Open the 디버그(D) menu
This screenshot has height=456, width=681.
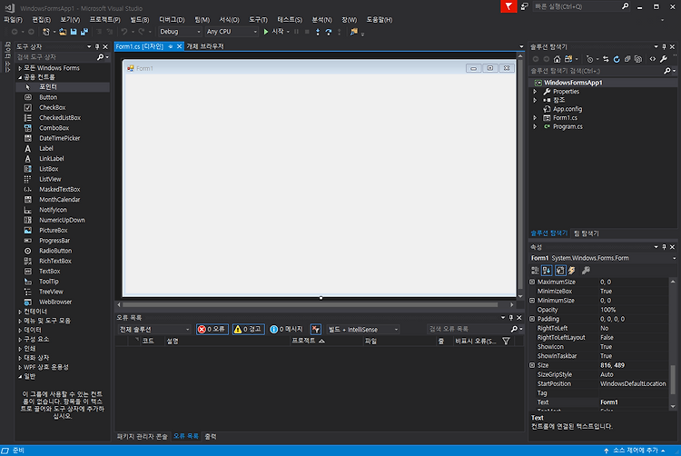point(172,20)
